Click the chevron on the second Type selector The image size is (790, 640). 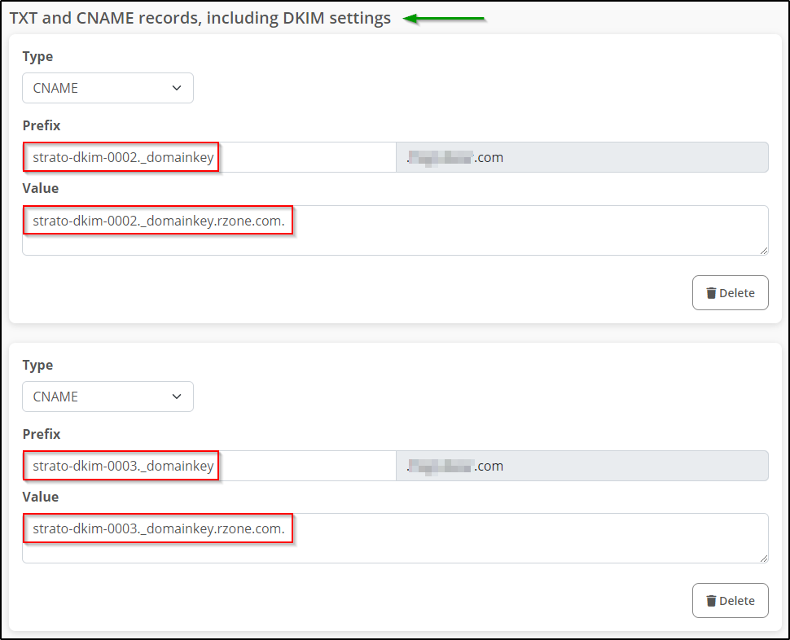[176, 397]
